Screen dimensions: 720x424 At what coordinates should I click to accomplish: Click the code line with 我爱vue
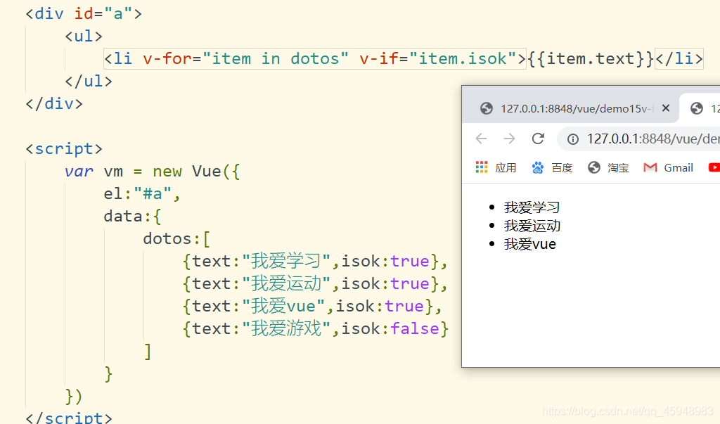311,307
